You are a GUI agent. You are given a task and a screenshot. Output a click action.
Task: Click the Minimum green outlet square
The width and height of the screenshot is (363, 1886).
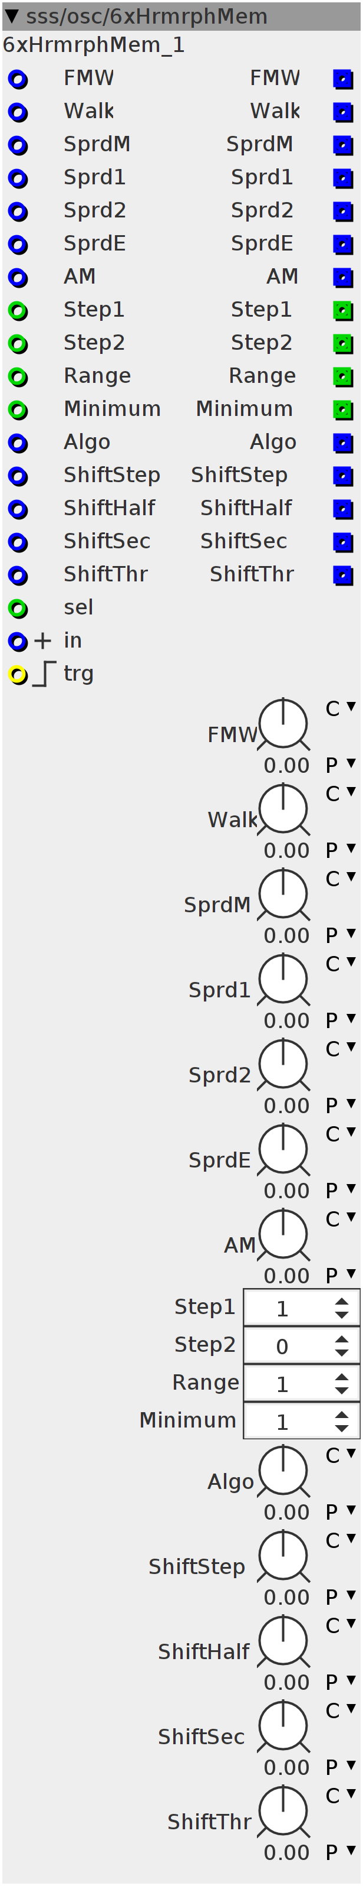[x=342, y=410]
